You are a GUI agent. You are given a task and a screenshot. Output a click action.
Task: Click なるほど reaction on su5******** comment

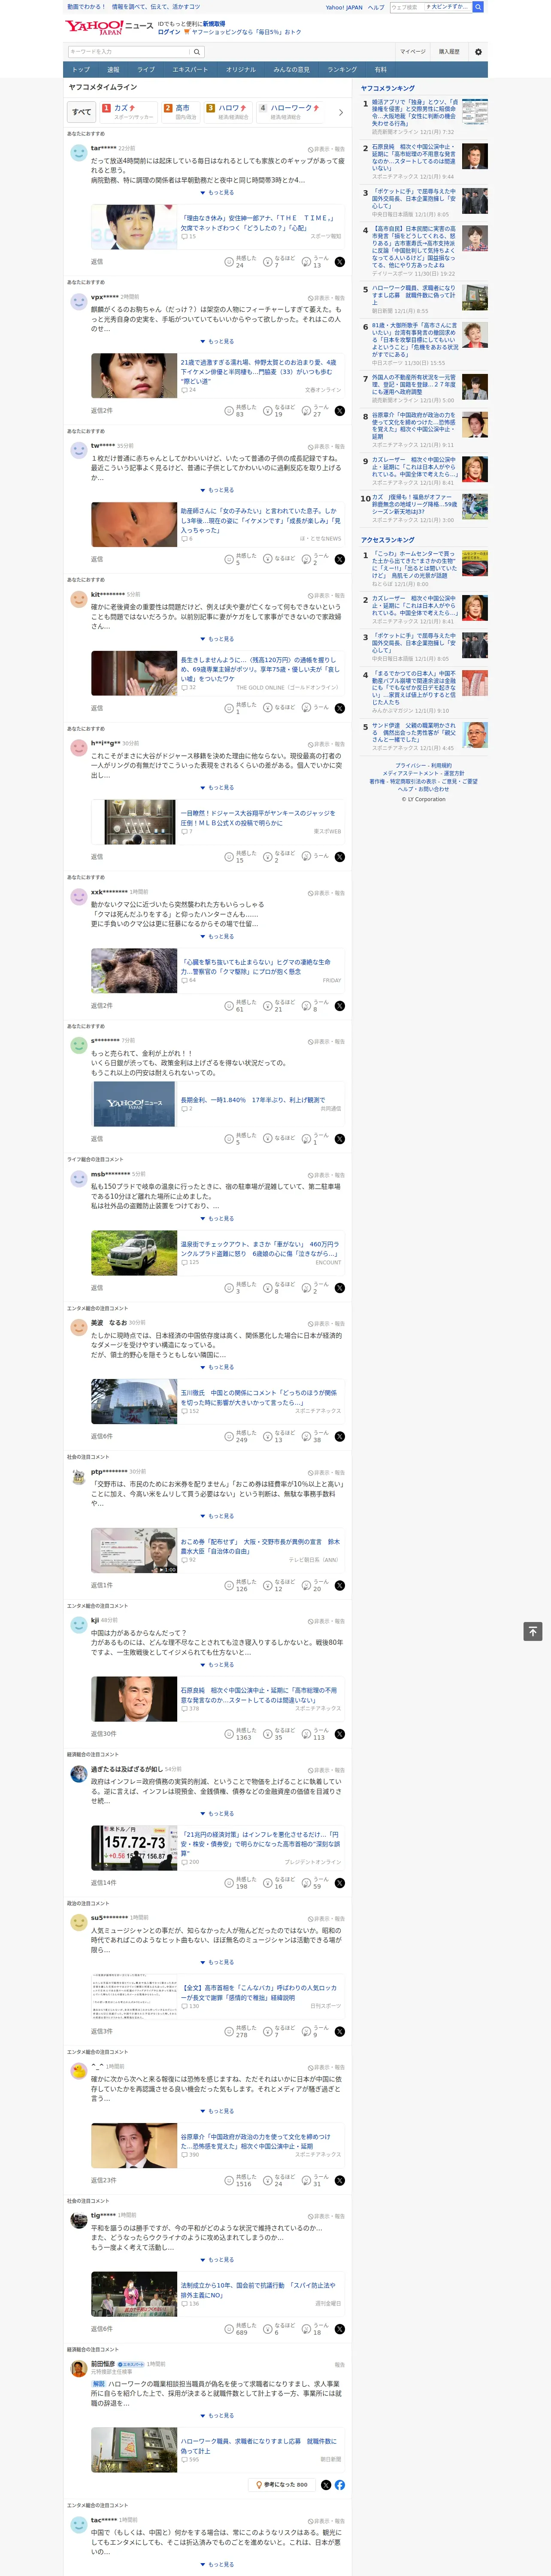coord(279,2032)
